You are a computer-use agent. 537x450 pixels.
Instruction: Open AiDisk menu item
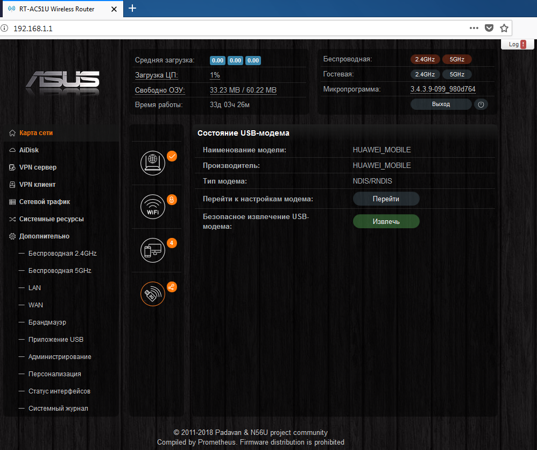[29, 150]
